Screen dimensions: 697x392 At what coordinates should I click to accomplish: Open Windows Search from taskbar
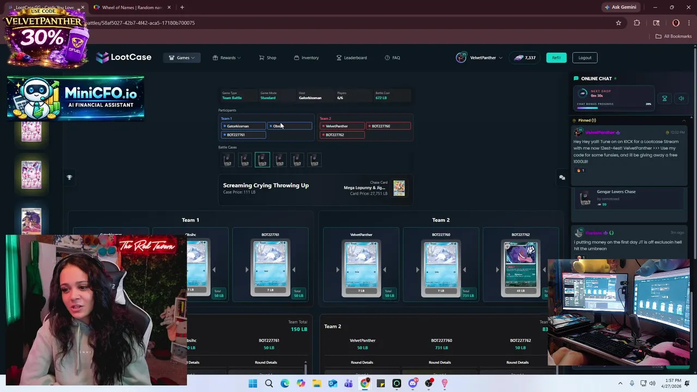pos(269,384)
